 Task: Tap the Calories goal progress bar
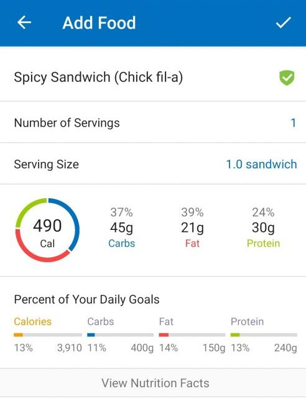[48, 335]
